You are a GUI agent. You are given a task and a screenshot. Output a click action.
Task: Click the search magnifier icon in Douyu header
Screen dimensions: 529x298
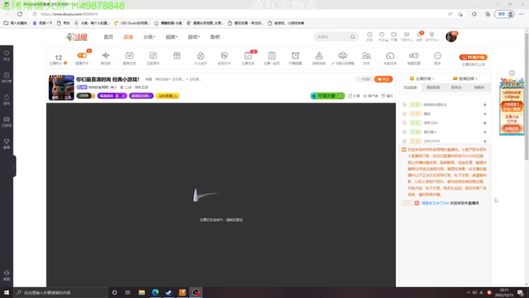pos(352,37)
